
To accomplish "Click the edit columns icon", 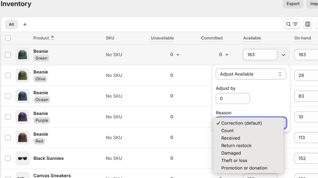I will (307, 24).
